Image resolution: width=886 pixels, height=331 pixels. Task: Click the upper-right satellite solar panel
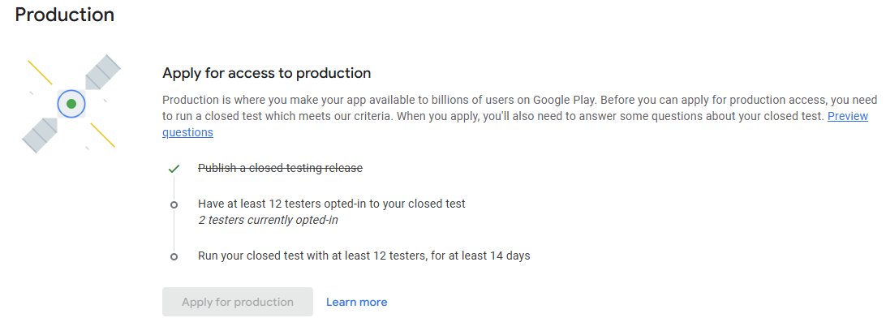coord(103,71)
